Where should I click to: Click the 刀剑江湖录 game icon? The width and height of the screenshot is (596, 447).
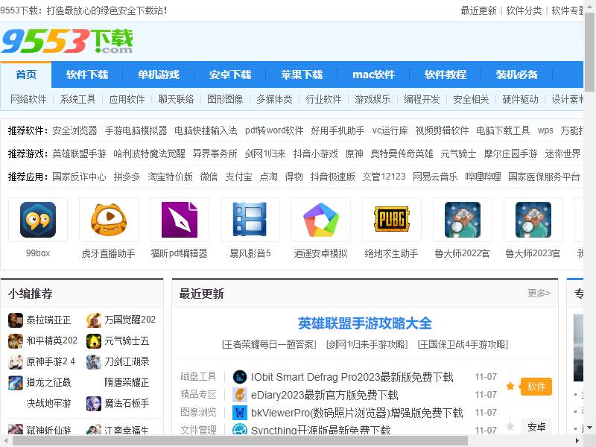(x=94, y=362)
